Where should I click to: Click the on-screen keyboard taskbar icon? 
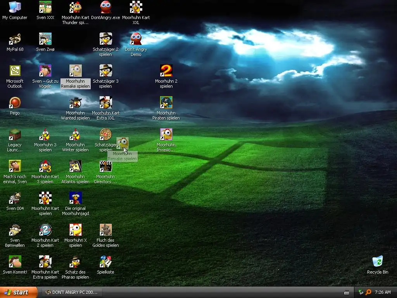point(347,293)
